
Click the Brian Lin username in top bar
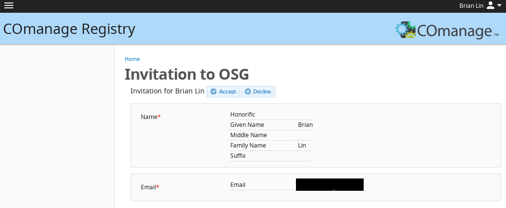471,6
